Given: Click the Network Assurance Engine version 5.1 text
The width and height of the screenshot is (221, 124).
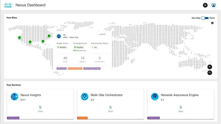Looking at the screenshot, I should click(162, 100).
